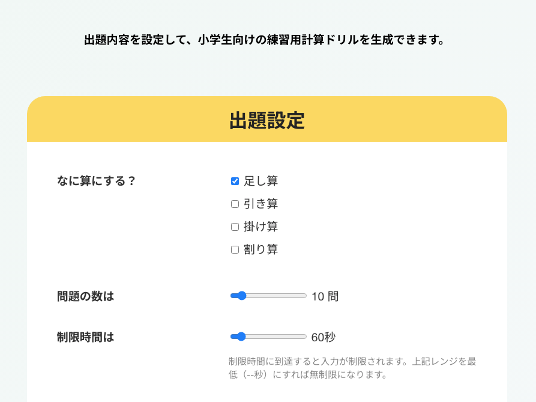536x402 pixels.
Task: Check the 割り算 checkbox box
Action: tap(235, 249)
